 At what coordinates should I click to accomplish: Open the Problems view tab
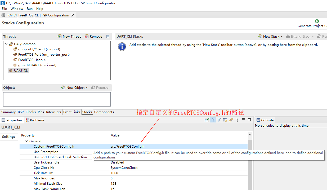click(35, 120)
